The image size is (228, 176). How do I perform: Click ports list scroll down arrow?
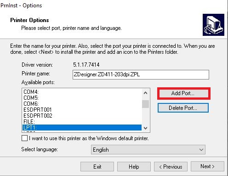click(x=146, y=128)
